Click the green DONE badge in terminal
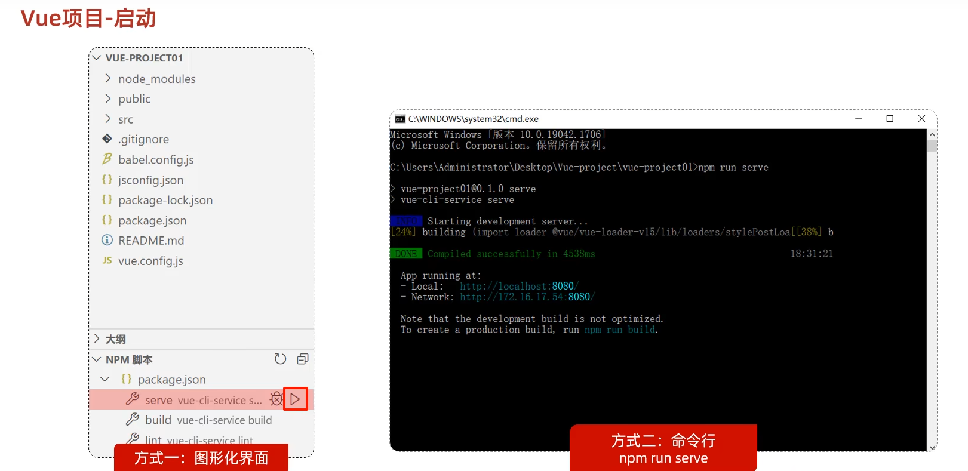968x471 pixels. [406, 254]
